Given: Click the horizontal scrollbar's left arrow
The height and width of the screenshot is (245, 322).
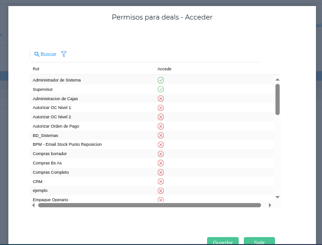Looking at the screenshot, I should tap(33, 205).
